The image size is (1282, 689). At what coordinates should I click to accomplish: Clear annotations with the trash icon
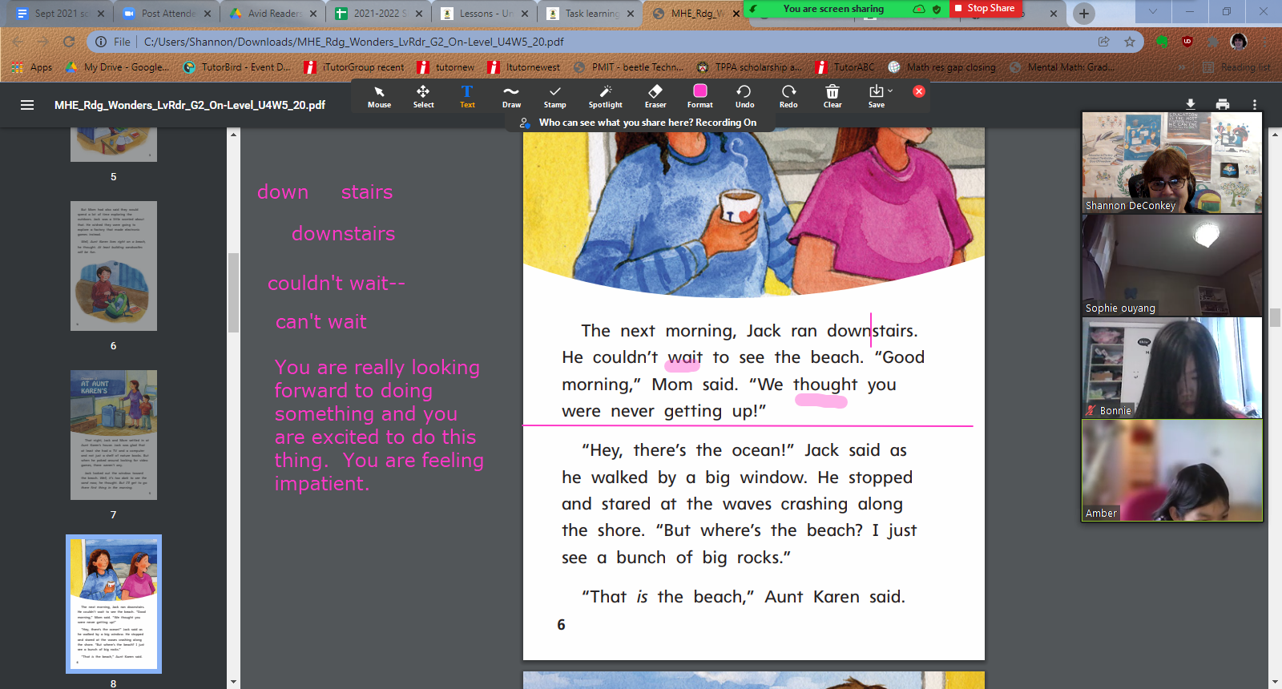[832, 96]
